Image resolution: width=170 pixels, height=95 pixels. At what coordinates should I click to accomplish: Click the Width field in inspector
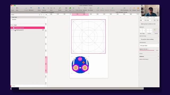142,20
